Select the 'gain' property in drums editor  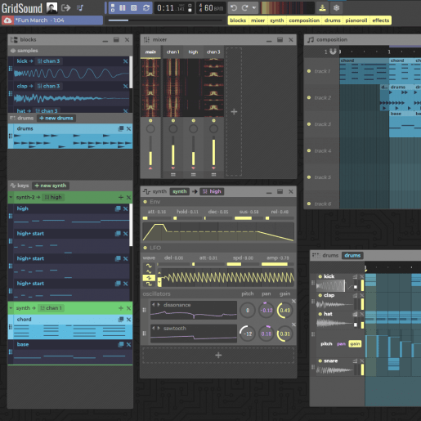point(355,344)
